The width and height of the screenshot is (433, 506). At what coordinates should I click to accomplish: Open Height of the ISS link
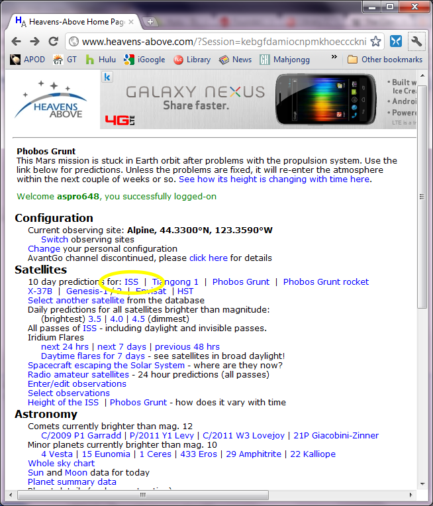(64, 403)
